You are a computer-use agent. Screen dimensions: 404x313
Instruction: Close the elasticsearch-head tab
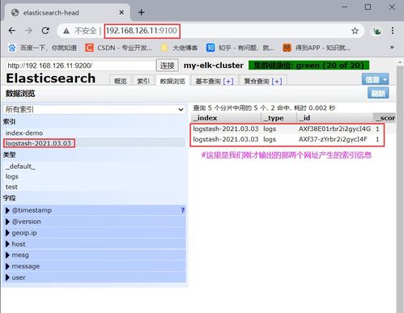pyautogui.click(x=121, y=12)
